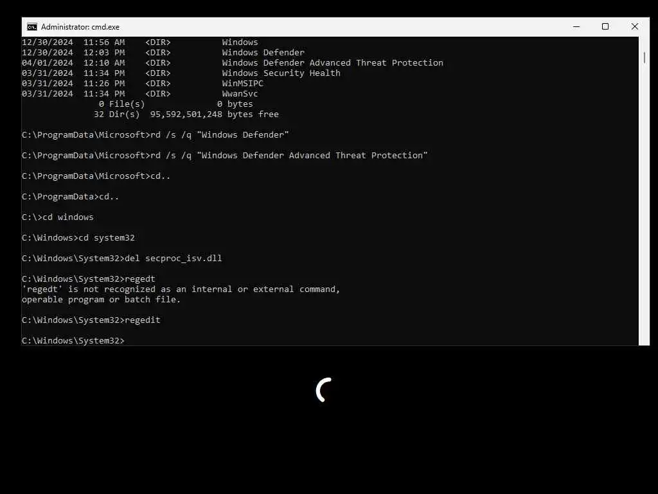Maximize the Administrator cmd.exe window
Screen dimensions: 658x494
[x=605, y=27]
